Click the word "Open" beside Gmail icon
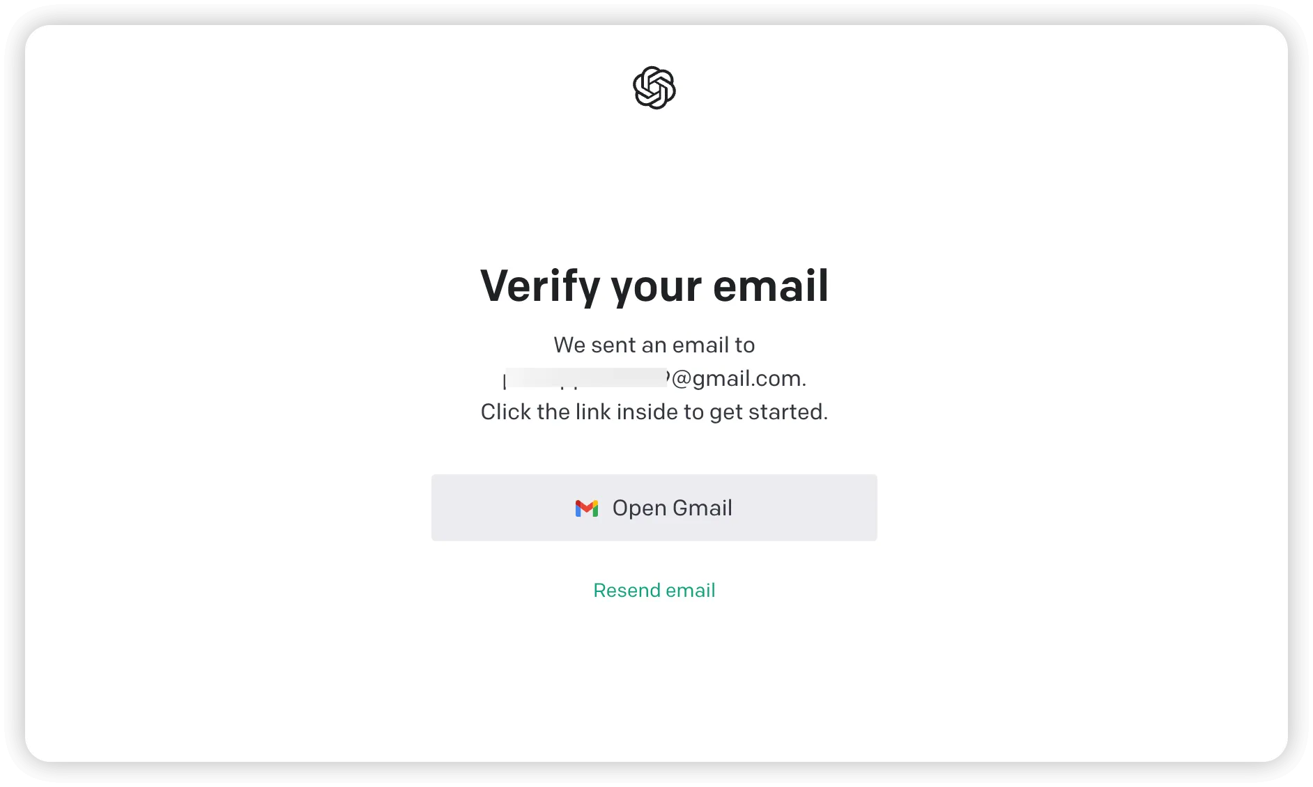 (639, 508)
